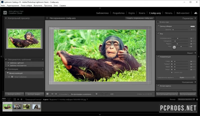Click 'Создать сохраненное слайд-шоу' button
Viewport: 200px width, 116px height.
(x=139, y=18)
